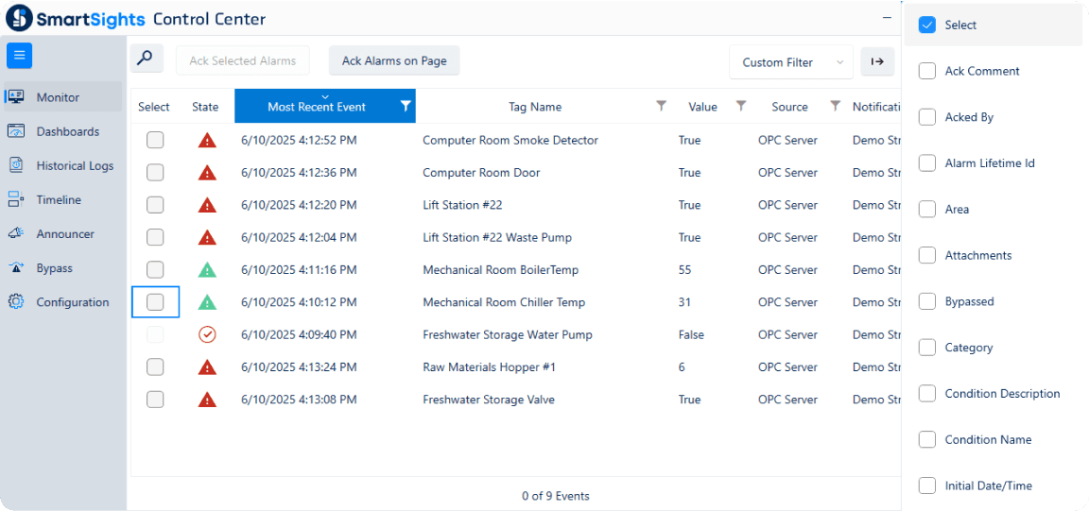Click the green triangle icon for Mechanical Room BoilerTemp
This screenshot has height=511, width=1089.
(x=207, y=270)
